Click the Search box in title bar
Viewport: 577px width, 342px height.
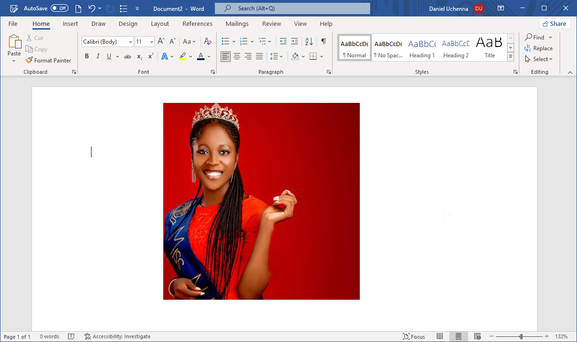tap(292, 8)
